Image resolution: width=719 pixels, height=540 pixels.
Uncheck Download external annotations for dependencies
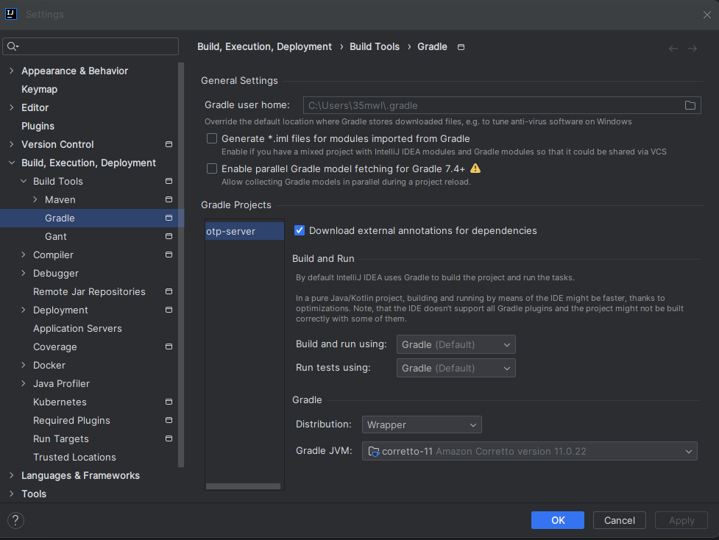[x=300, y=230]
